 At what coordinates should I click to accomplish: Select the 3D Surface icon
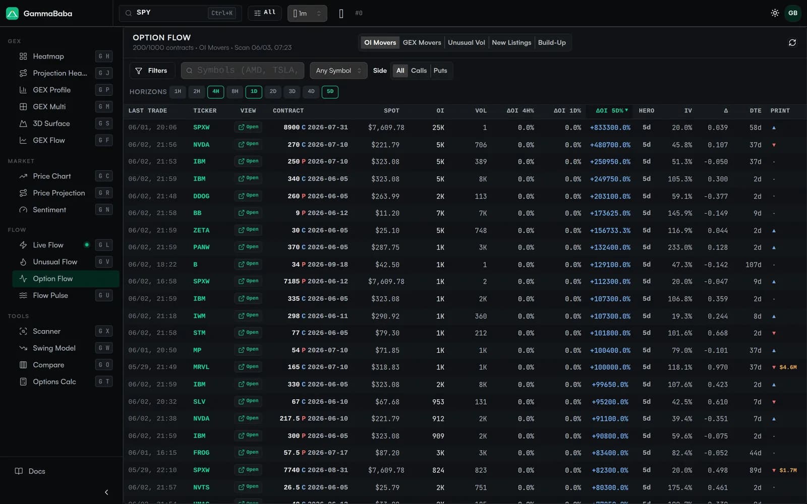(23, 123)
